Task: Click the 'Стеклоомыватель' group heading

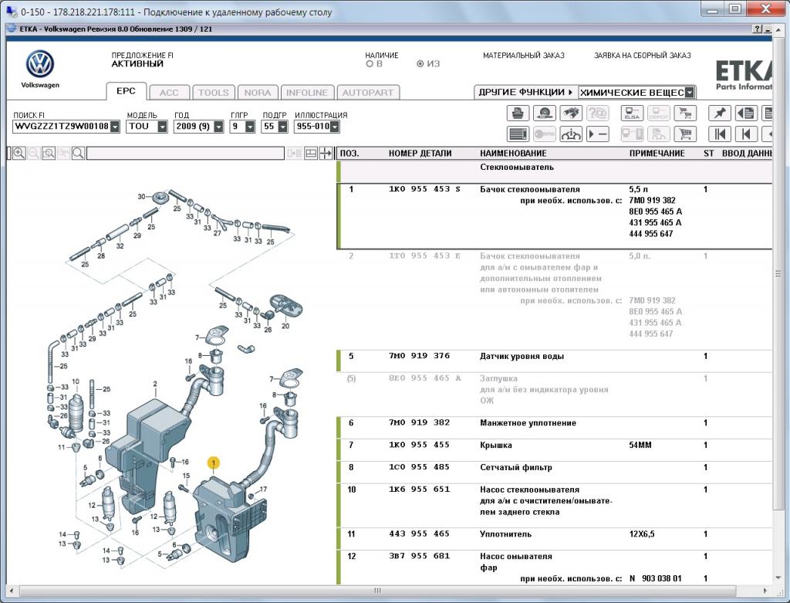Action: tap(516, 167)
